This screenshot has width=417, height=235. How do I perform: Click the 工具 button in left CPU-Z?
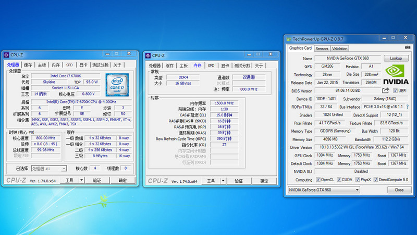pos(69,180)
